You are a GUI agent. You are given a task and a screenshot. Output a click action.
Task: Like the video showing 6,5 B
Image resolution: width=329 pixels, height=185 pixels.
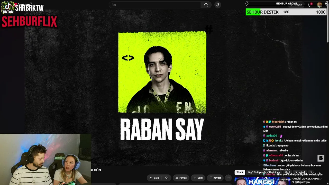click(154, 178)
